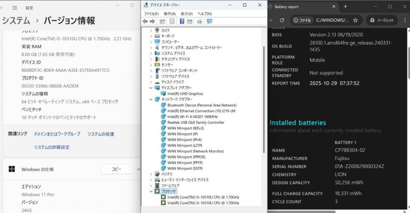Select WAN Miniport (Network Monitor)
The width and height of the screenshot is (410, 213).
coord(196,151)
